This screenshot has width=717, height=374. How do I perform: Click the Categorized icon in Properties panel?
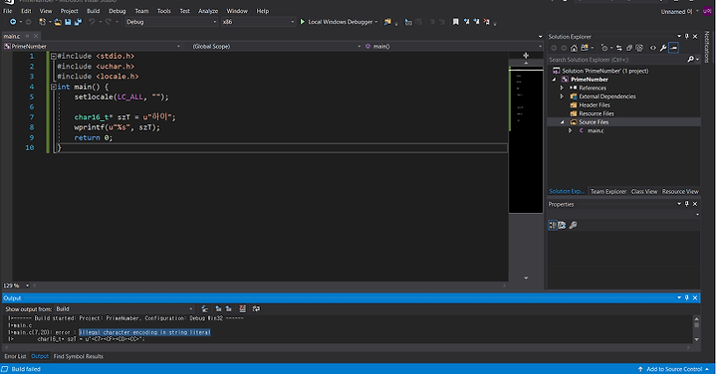coord(553,225)
